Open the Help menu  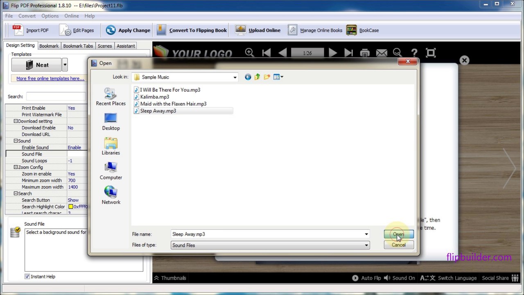tap(90, 16)
